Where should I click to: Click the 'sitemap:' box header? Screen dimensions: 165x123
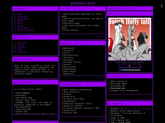point(35,9)
